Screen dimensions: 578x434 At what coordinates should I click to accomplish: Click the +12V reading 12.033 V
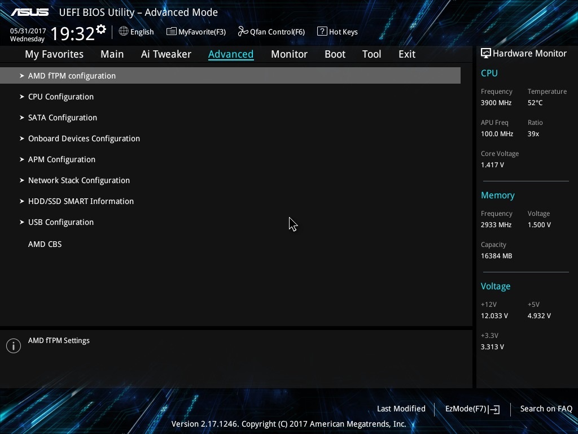point(494,316)
